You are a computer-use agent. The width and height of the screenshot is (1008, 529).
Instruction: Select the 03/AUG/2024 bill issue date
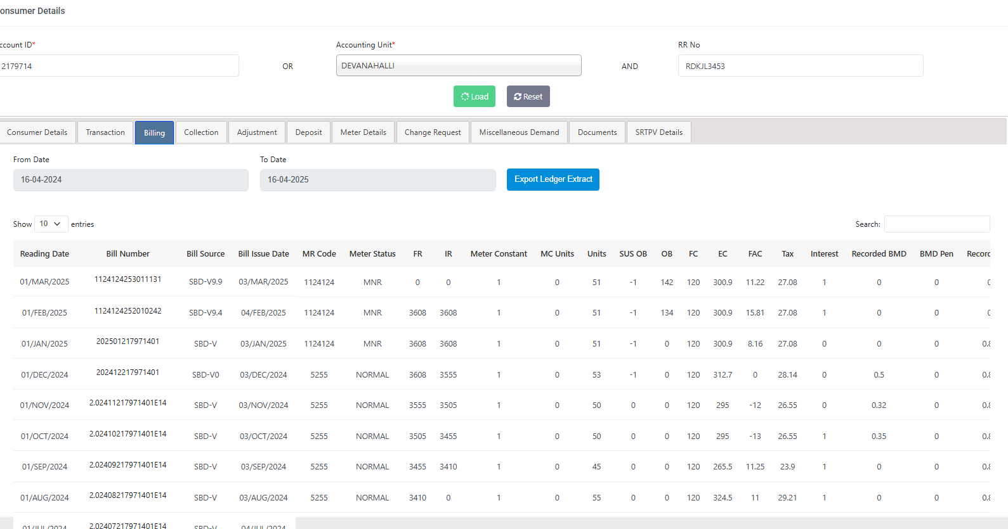pyautogui.click(x=263, y=498)
